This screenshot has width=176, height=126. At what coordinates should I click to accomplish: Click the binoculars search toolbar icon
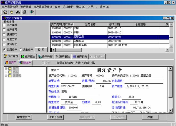tap(18, 12)
